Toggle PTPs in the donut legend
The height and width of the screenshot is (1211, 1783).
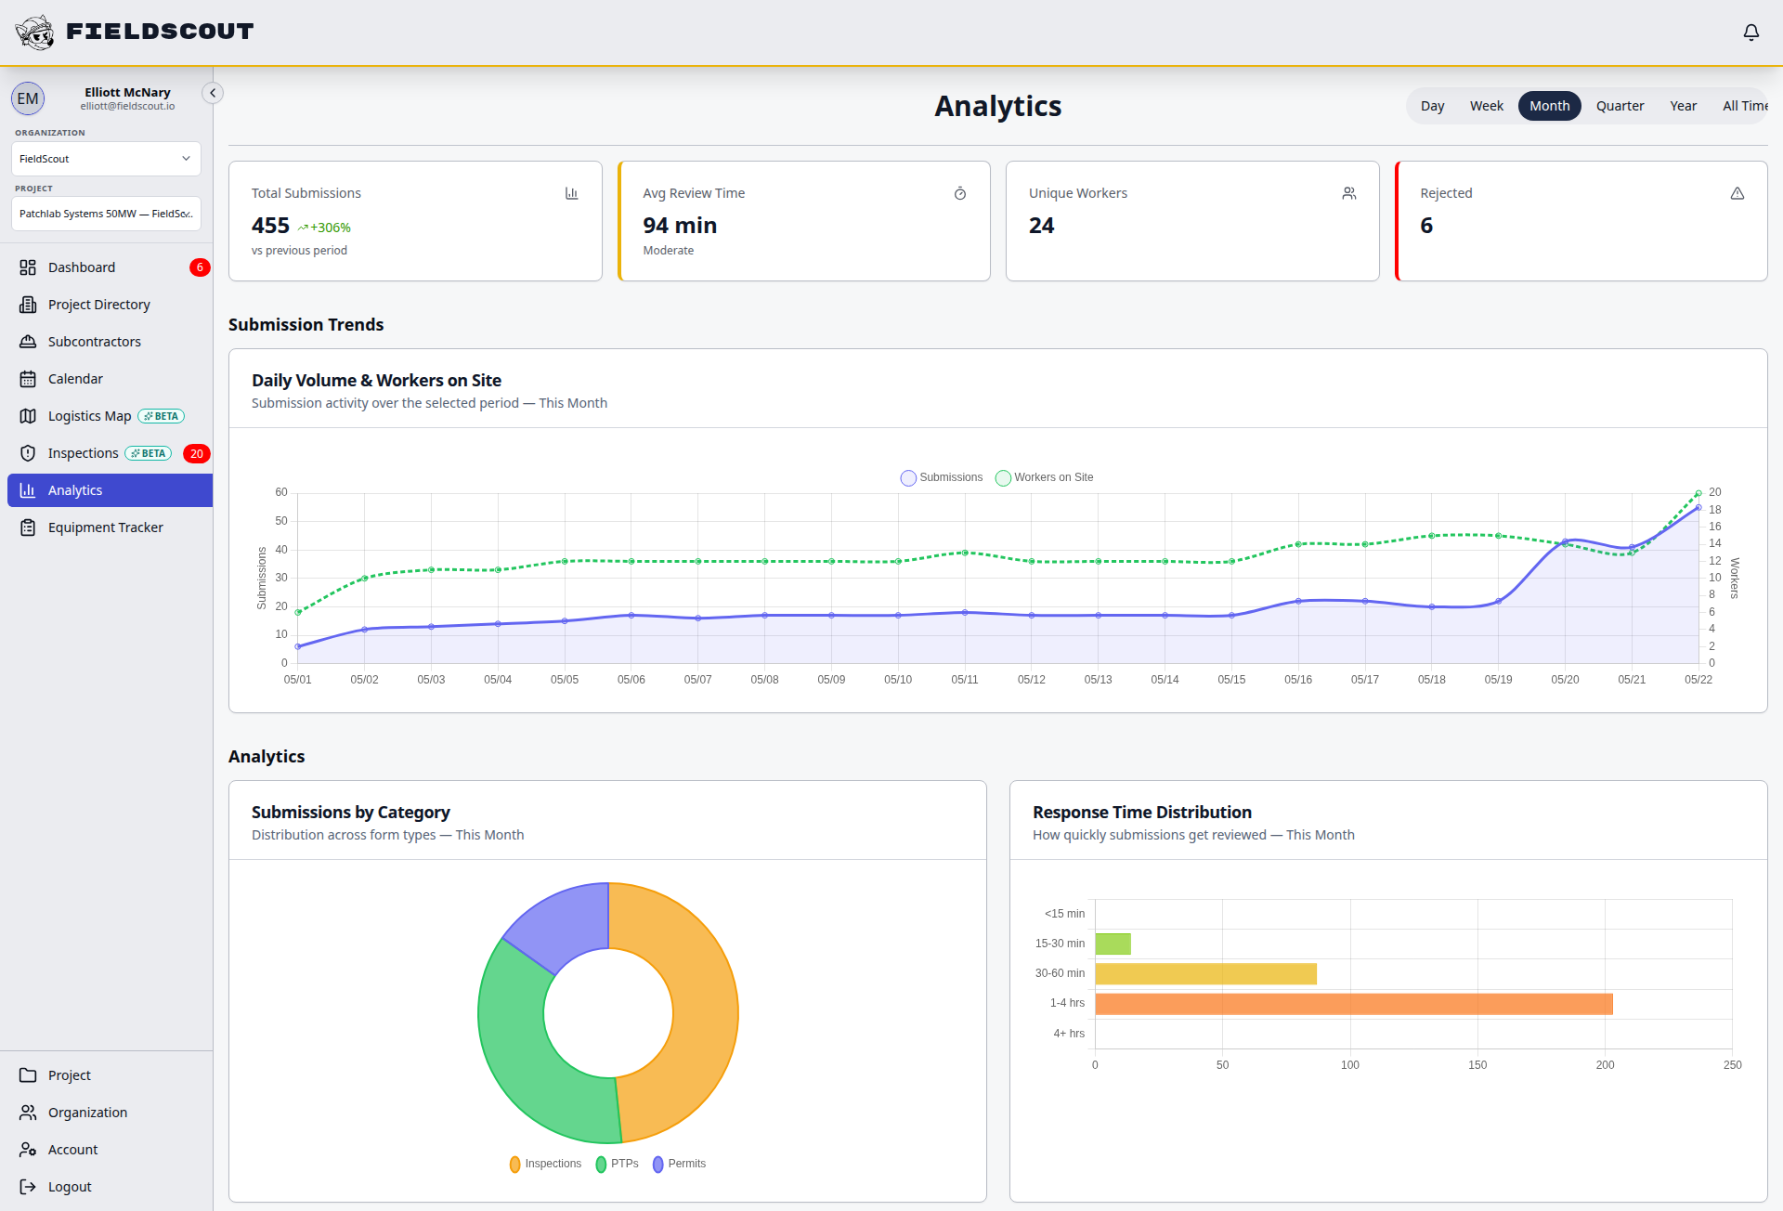click(617, 1164)
